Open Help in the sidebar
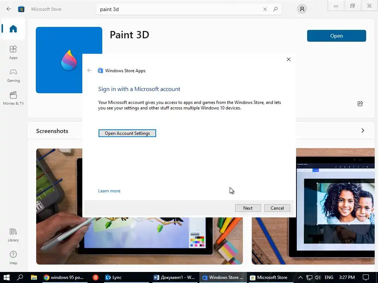 [13, 258]
